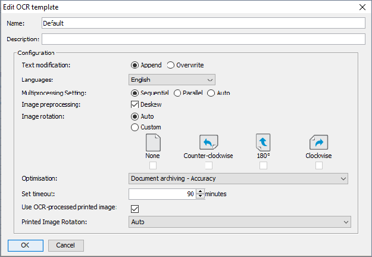Toggle Use OCR-processed printed image checkbox

(135, 209)
